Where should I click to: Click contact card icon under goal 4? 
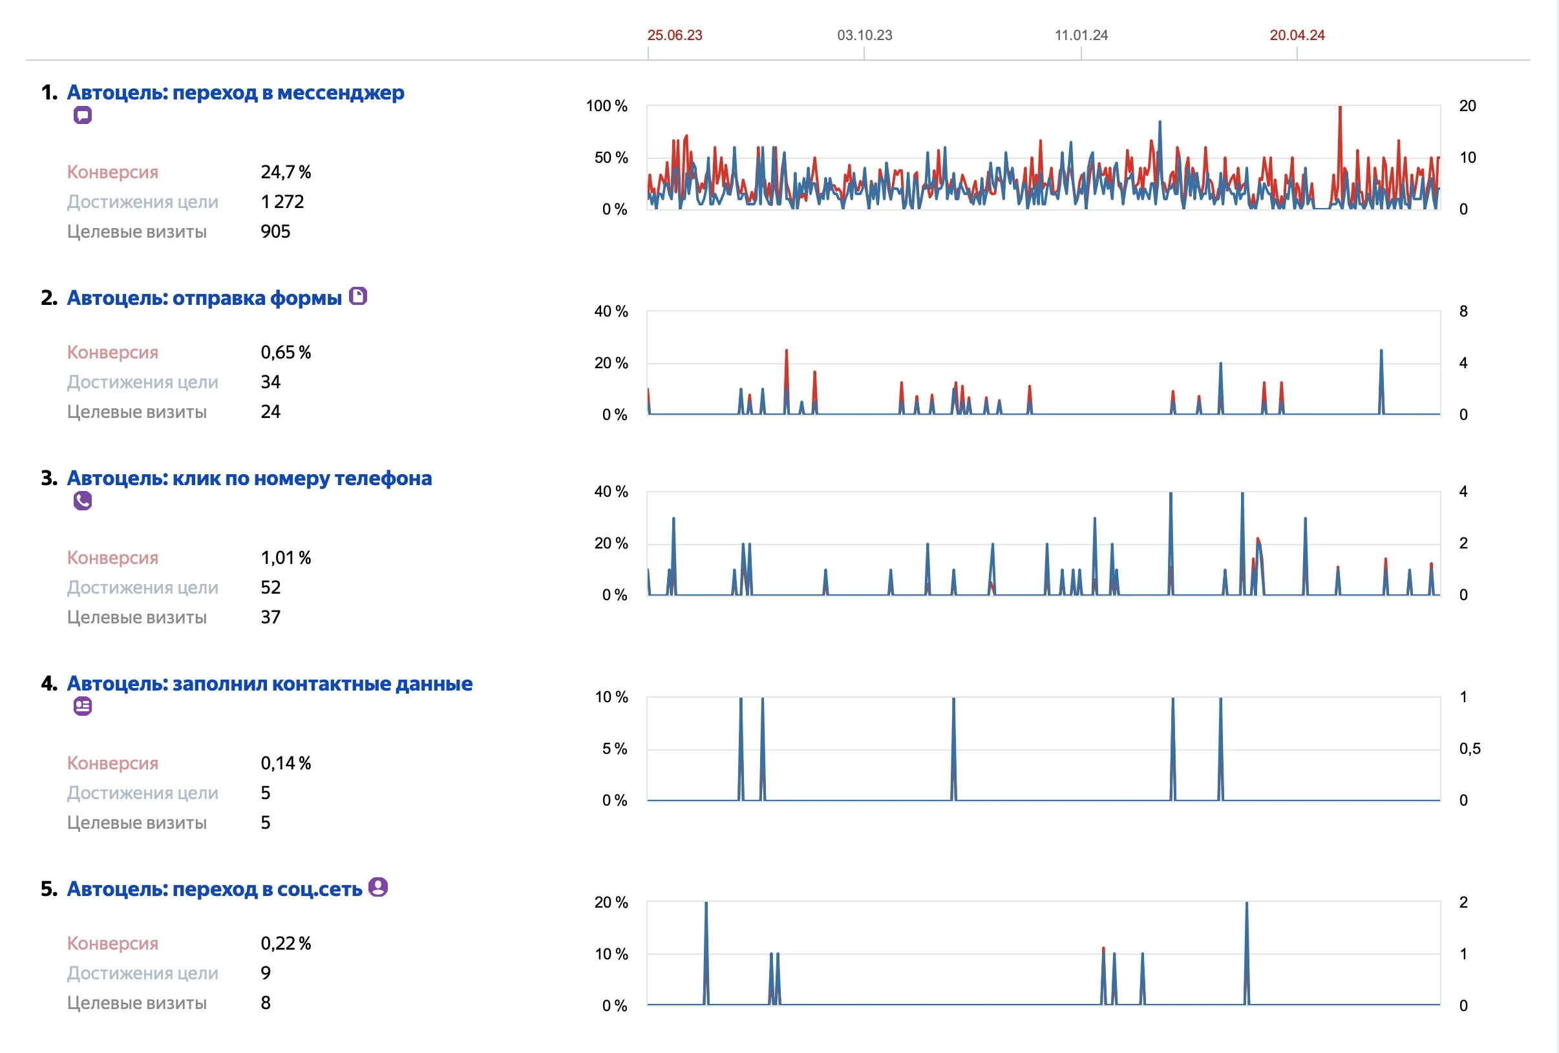coord(83,706)
